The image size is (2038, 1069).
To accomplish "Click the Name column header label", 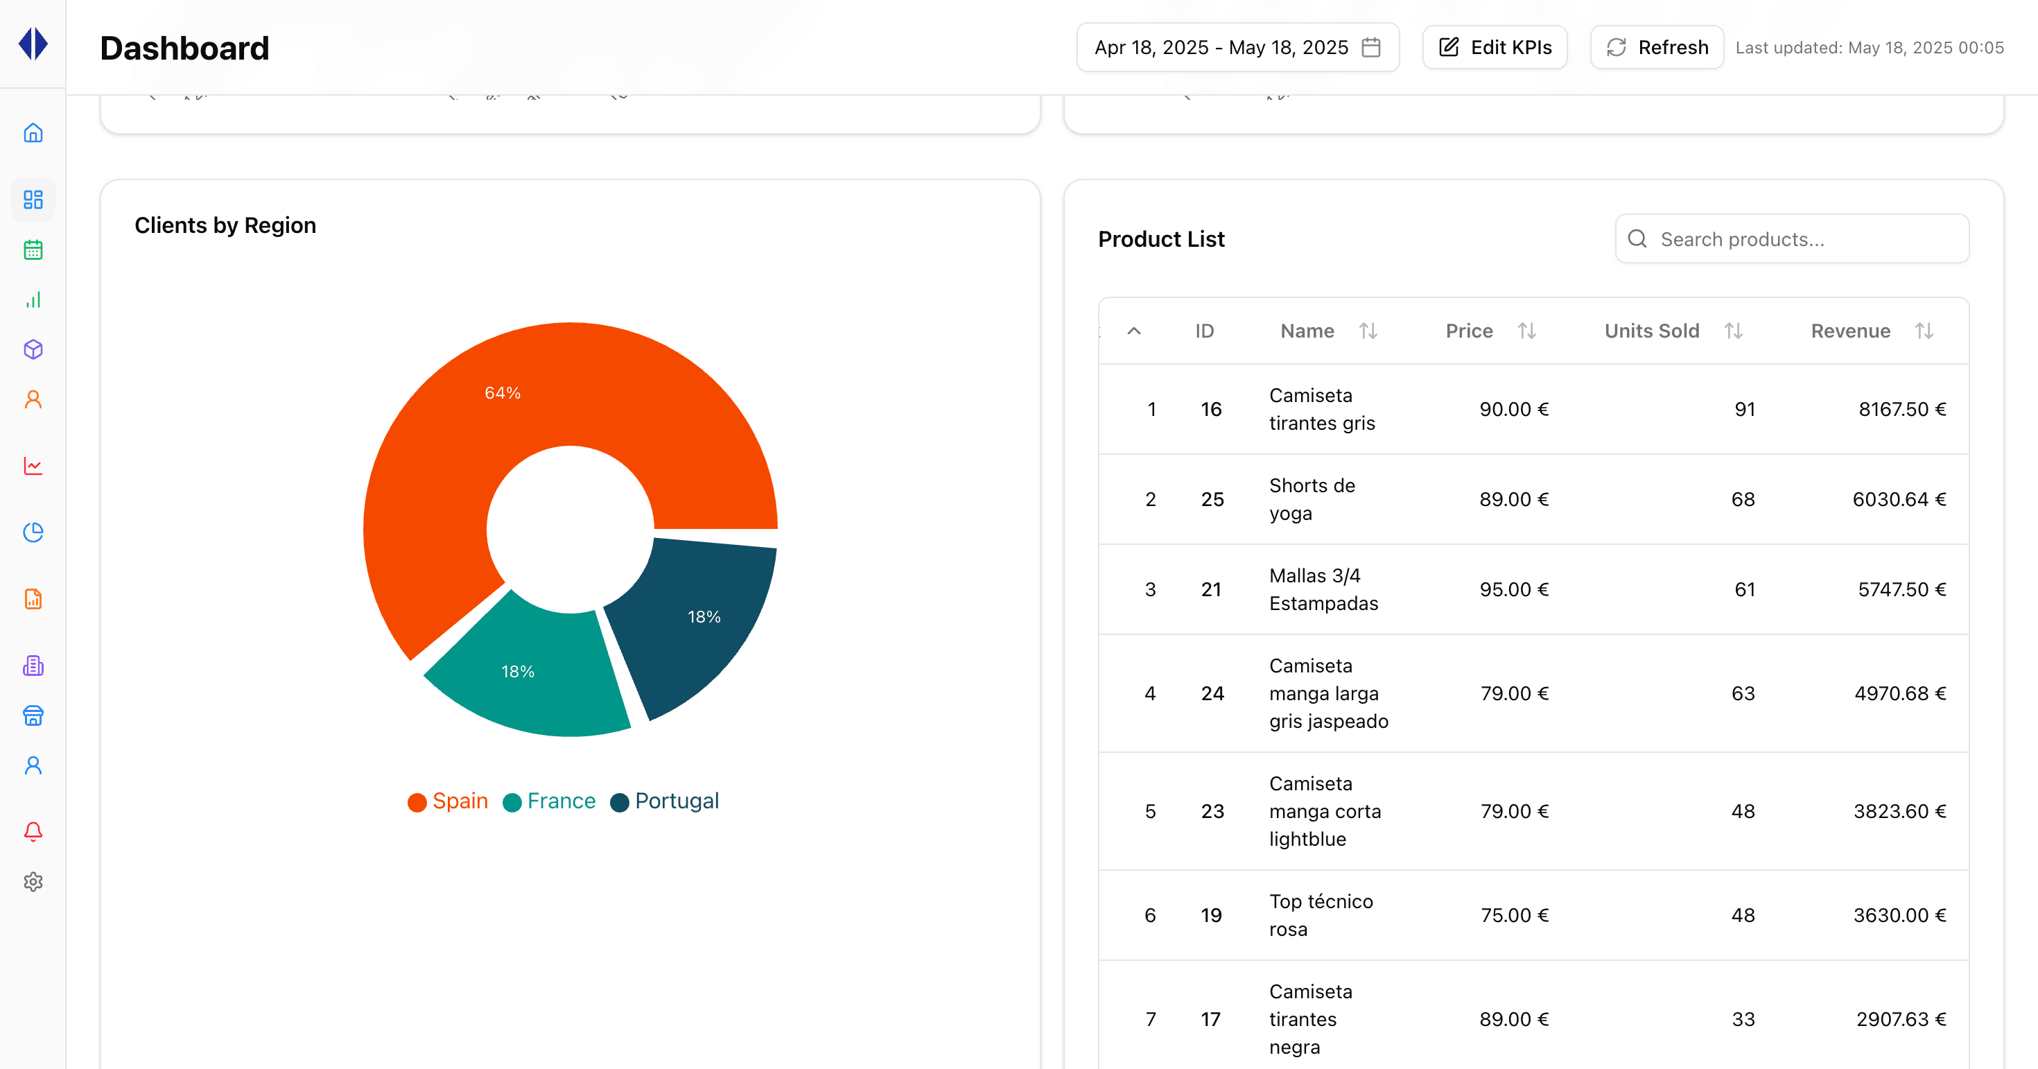I will 1307,331.
